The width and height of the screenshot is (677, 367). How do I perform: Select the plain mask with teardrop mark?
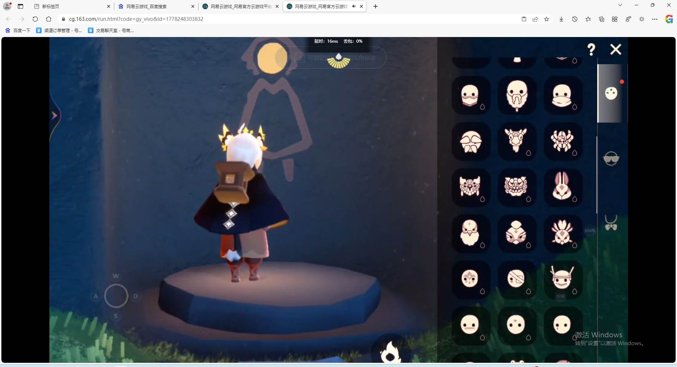(x=563, y=326)
